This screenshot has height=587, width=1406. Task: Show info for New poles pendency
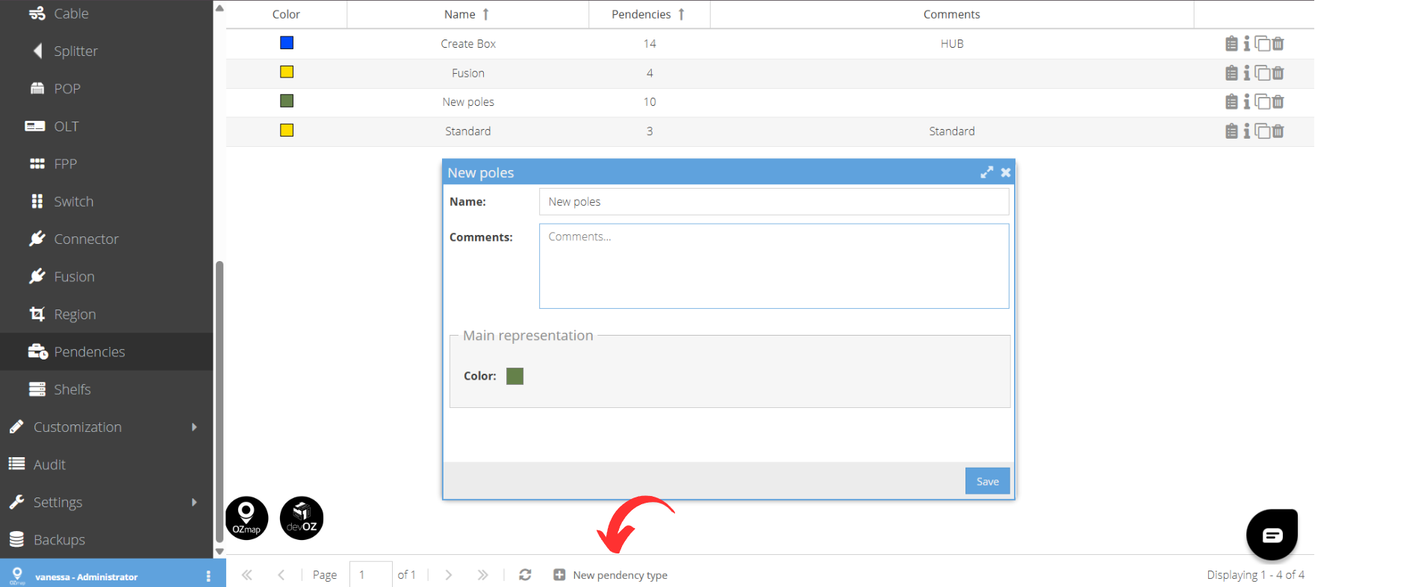tap(1246, 101)
